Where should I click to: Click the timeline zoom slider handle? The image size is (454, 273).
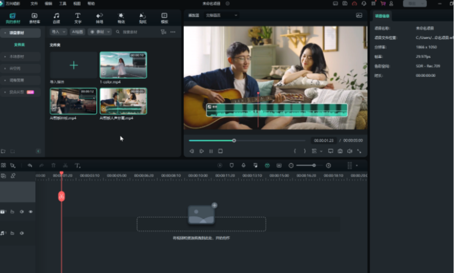tap(314, 166)
